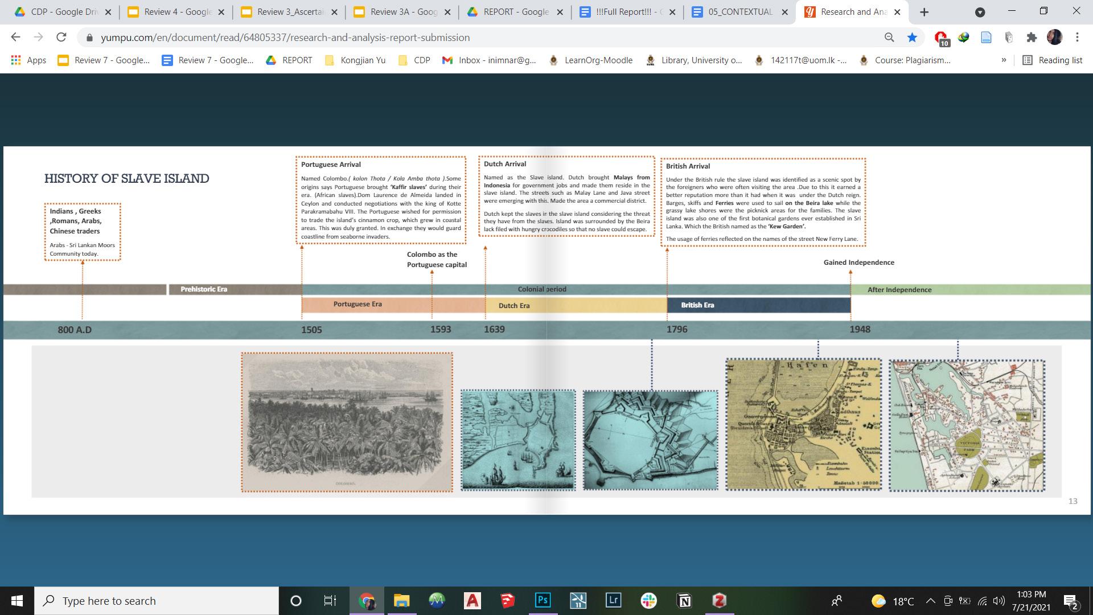Screen dimensions: 1093x615
Task: Open the Reading list button
Action: pos(1053,60)
